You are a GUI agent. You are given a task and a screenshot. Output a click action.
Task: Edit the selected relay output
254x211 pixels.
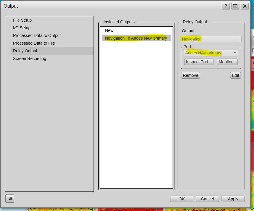235,75
